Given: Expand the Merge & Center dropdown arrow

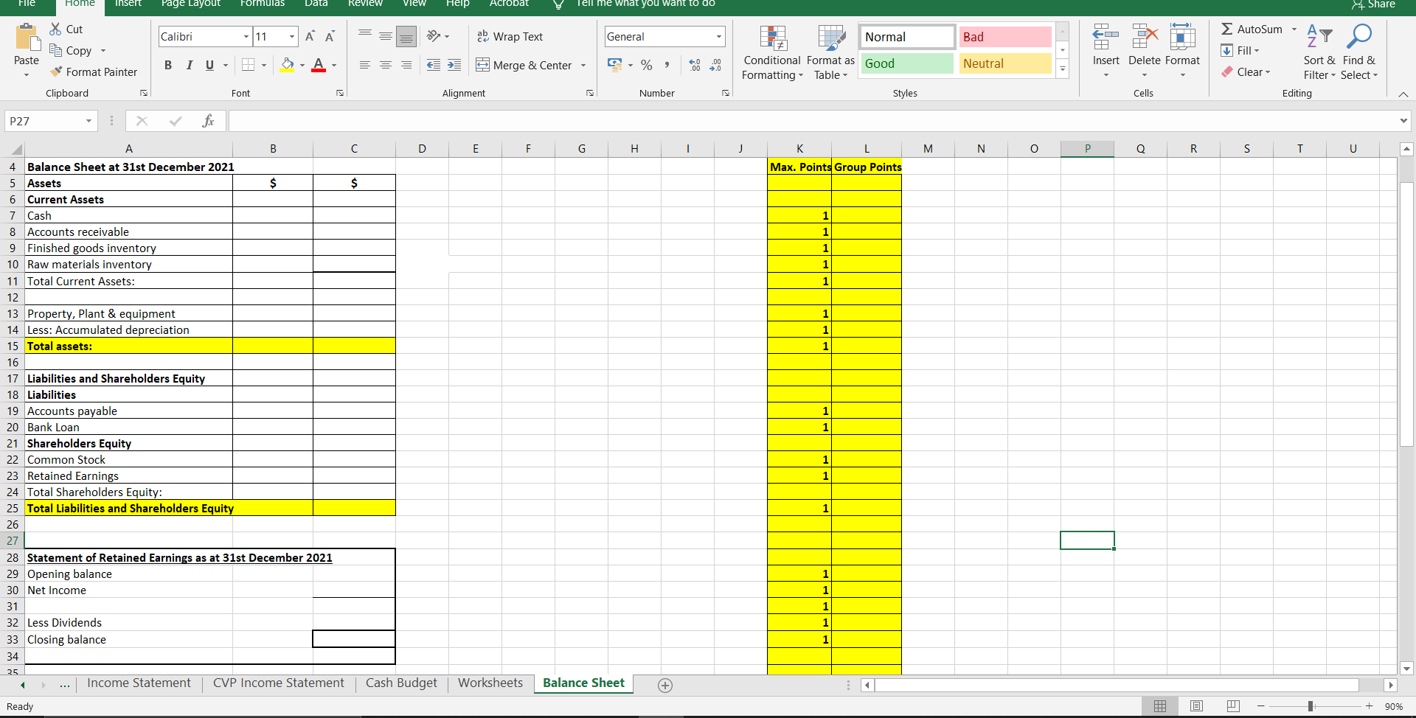Looking at the screenshot, I should point(583,65).
